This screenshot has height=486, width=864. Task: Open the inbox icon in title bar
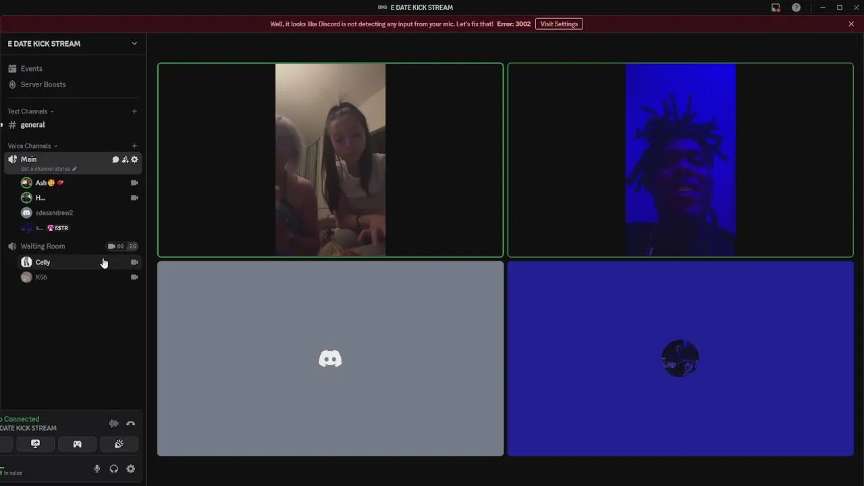[x=776, y=7]
